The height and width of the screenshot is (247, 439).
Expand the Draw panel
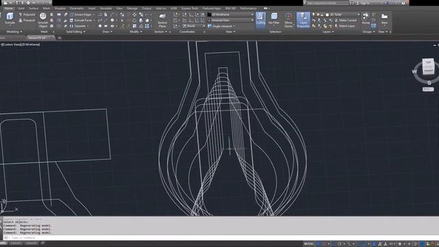(107, 32)
